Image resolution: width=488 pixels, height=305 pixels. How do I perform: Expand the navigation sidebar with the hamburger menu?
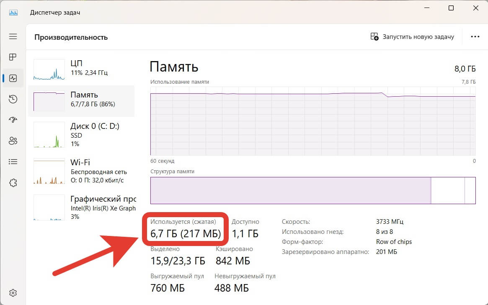click(x=13, y=36)
